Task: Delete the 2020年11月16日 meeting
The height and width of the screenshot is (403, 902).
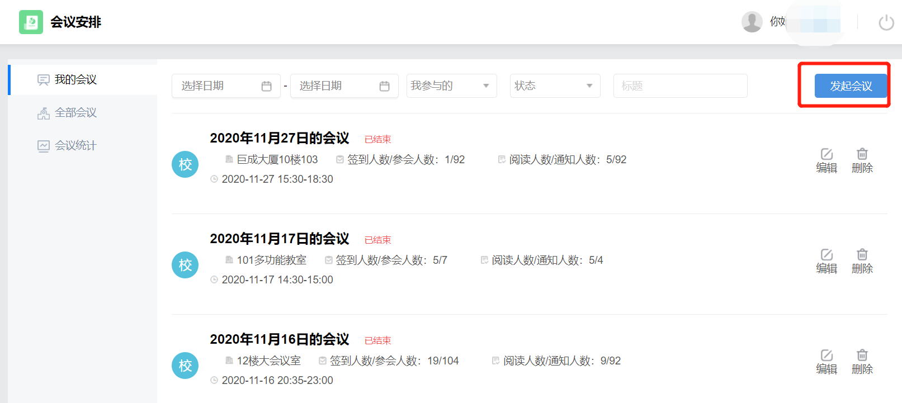Action: [x=862, y=362]
